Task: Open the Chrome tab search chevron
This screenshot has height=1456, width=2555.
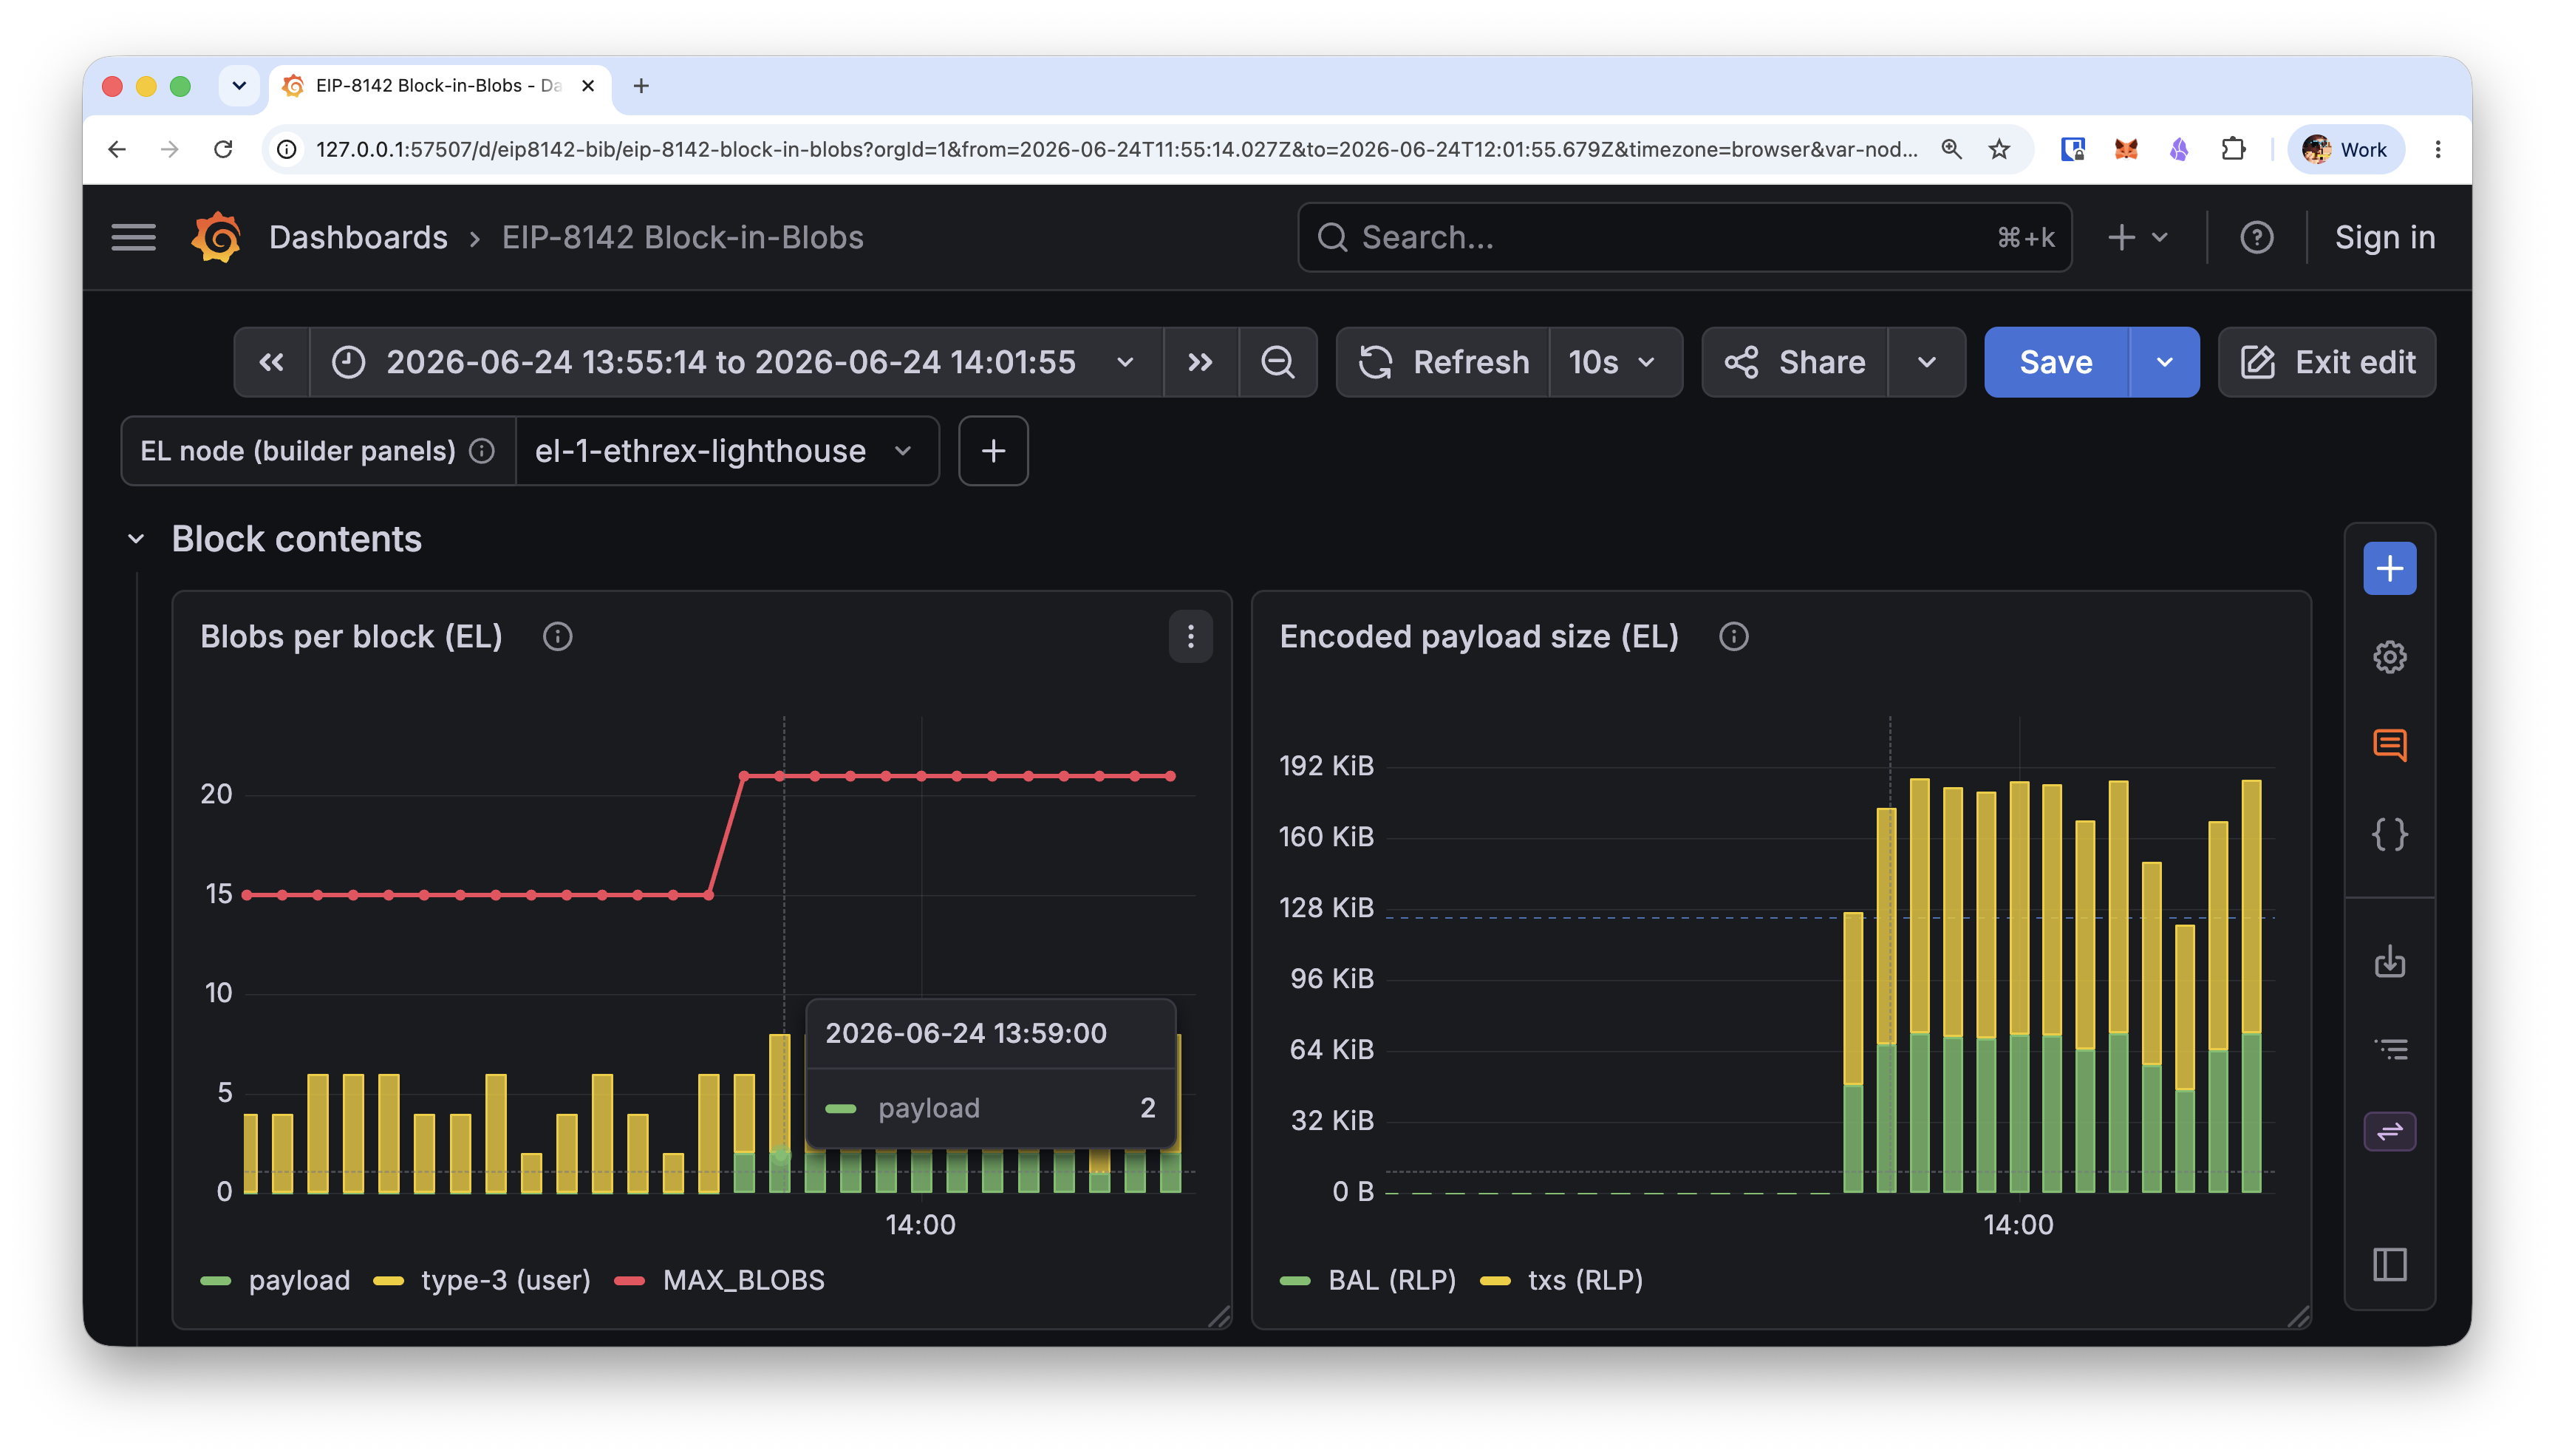Action: 239,86
